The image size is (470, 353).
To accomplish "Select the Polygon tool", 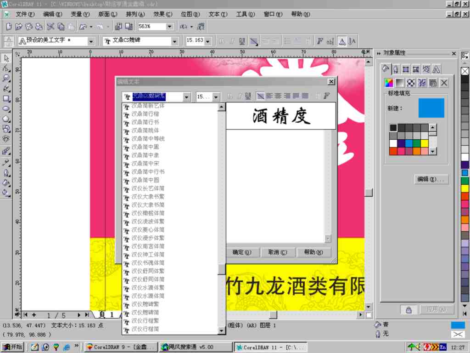I will point(6,119).
